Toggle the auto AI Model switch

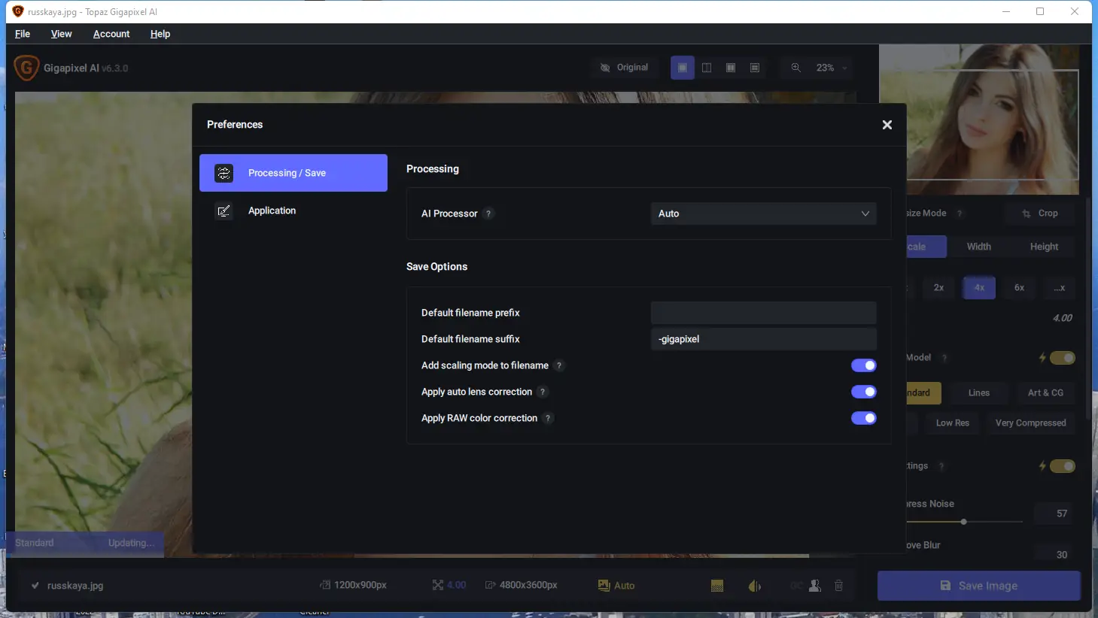pos(1063,358)
